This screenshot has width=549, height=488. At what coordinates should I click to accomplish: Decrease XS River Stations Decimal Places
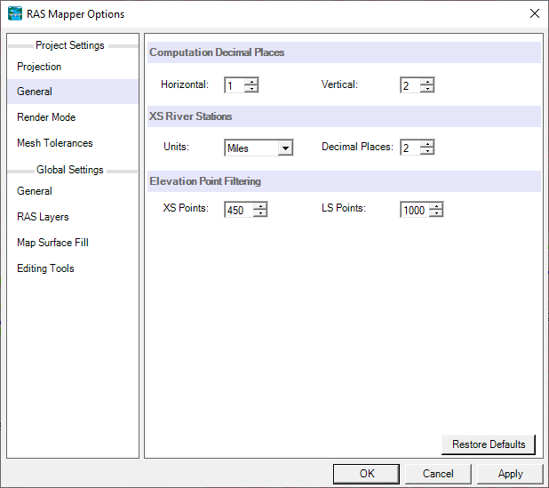click(x=427, y=150)
